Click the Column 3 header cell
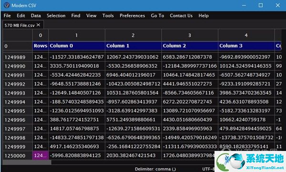The image size is (286, 172). coord(246,46)
